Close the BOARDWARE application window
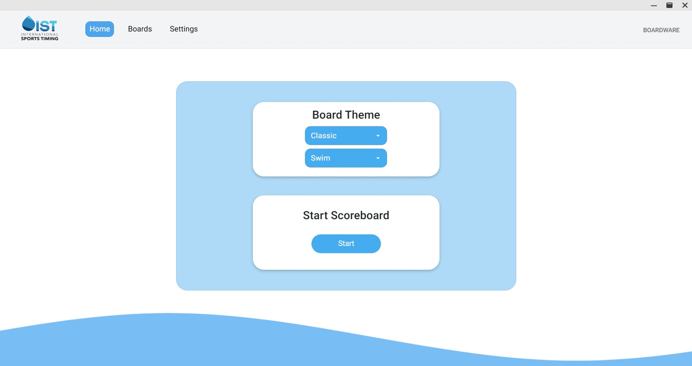 click(x=685, y=5)
